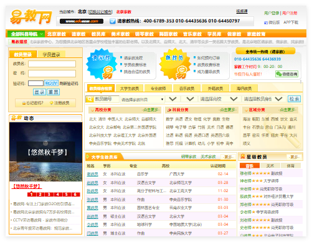Select the 专业教师 search tab
The height and width of the screenshot is (242, 312).
(158, 89)
